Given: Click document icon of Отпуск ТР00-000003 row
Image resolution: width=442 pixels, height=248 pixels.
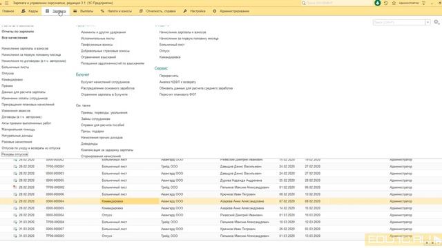Looking at the screenshot, I should (x=15, y=236).
